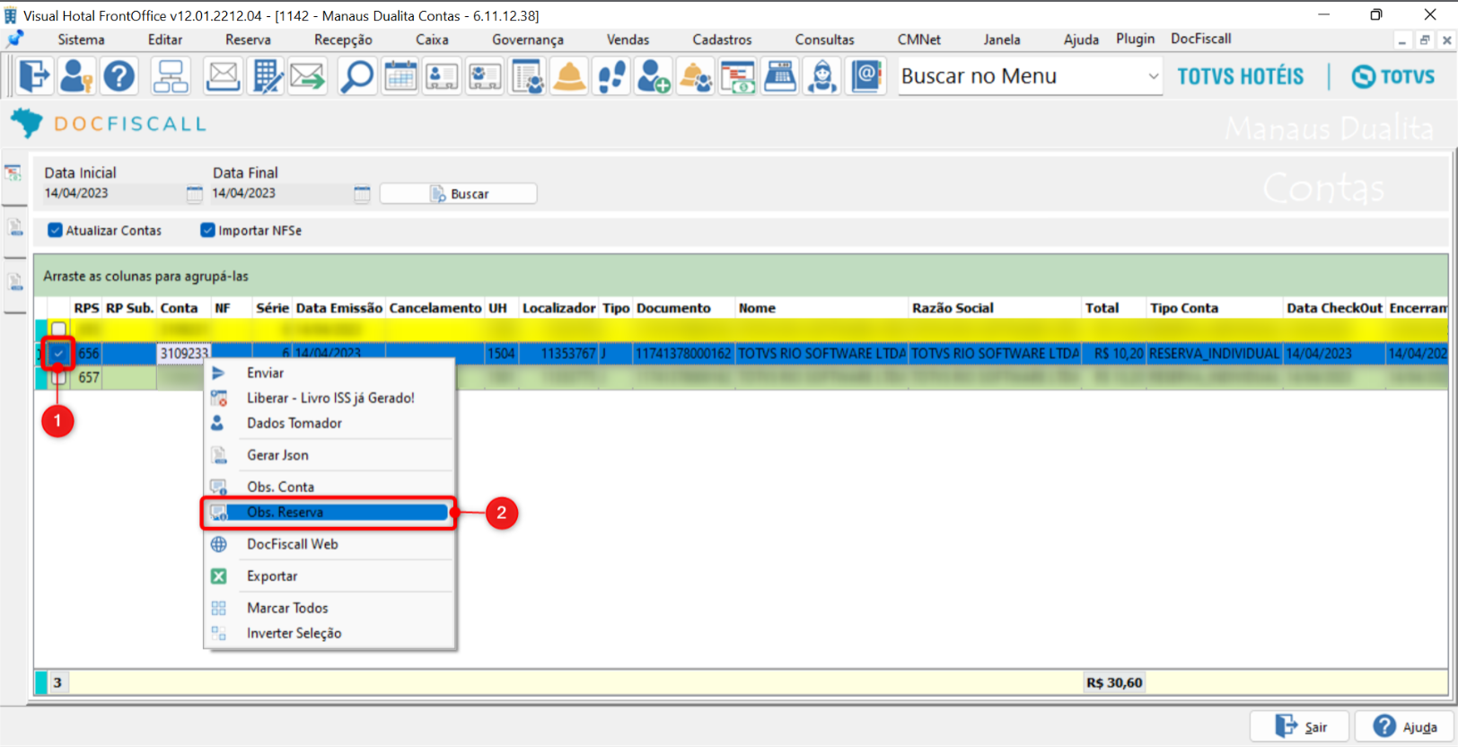Click the first DocFiscall sidebar icon
The width and height of the screenshot is (1458, 747).
tap(14, 173)
